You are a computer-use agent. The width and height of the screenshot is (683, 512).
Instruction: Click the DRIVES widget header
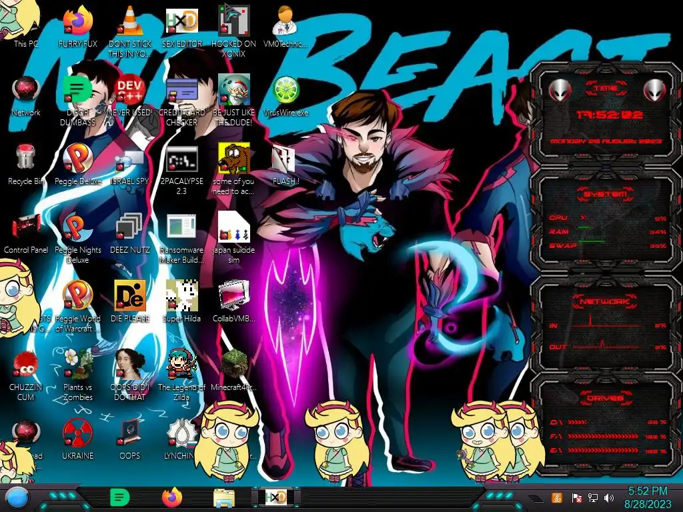pyautogui.click(x=605, y=398)
